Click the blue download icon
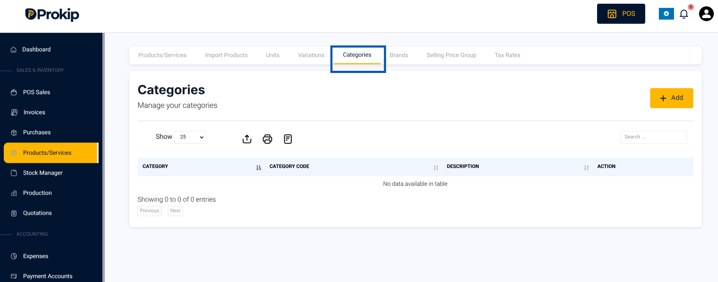 (666, 14)
